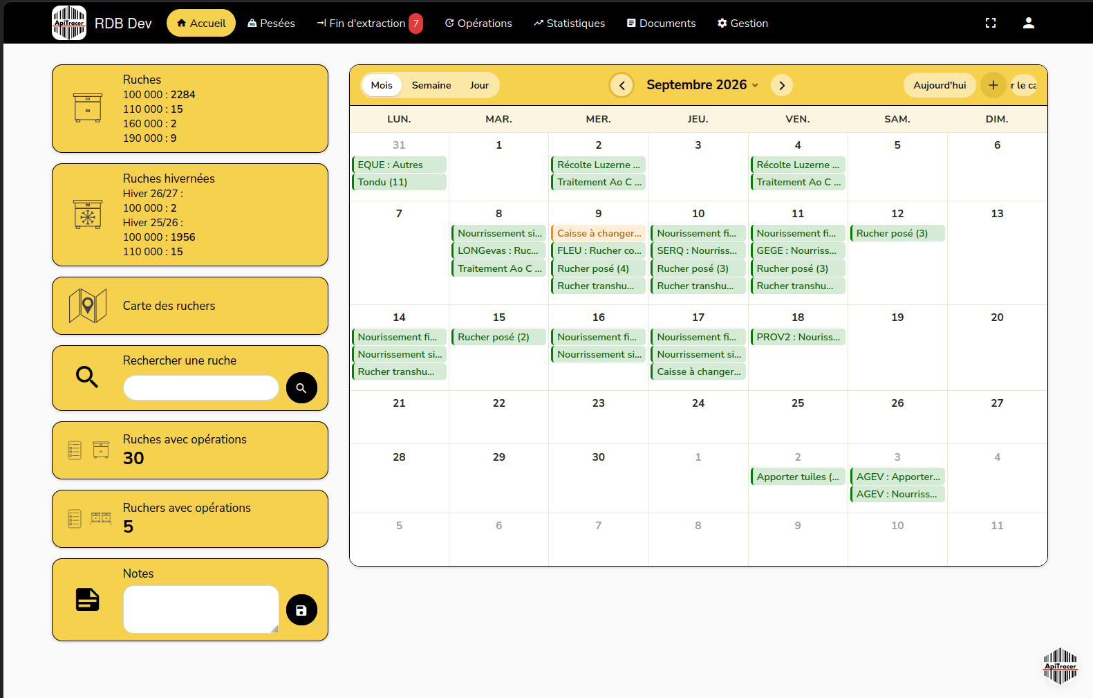Click the ApiTracer logo in the navbar
Image resolution: width=1093 pixels, height=698 pixels.
click(69, 23)
